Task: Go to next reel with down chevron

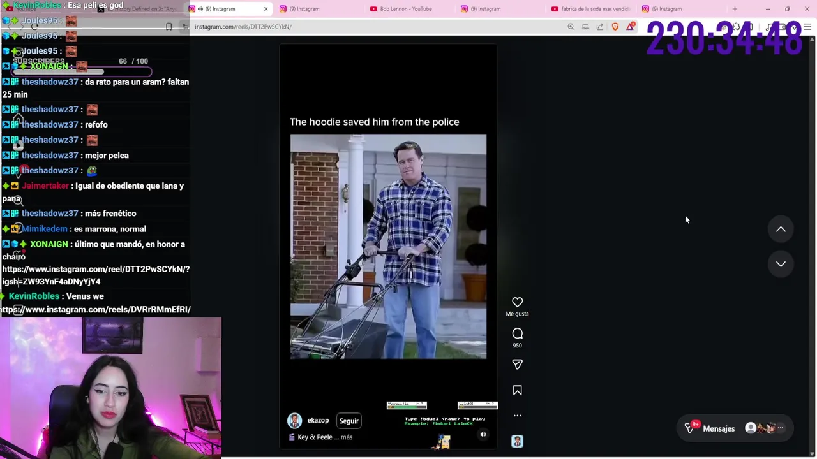Action: coord(781,264)
